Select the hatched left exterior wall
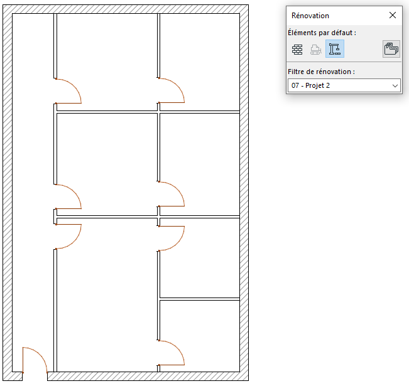Viewport: 409px width, 386px height. tap(8, 188)
